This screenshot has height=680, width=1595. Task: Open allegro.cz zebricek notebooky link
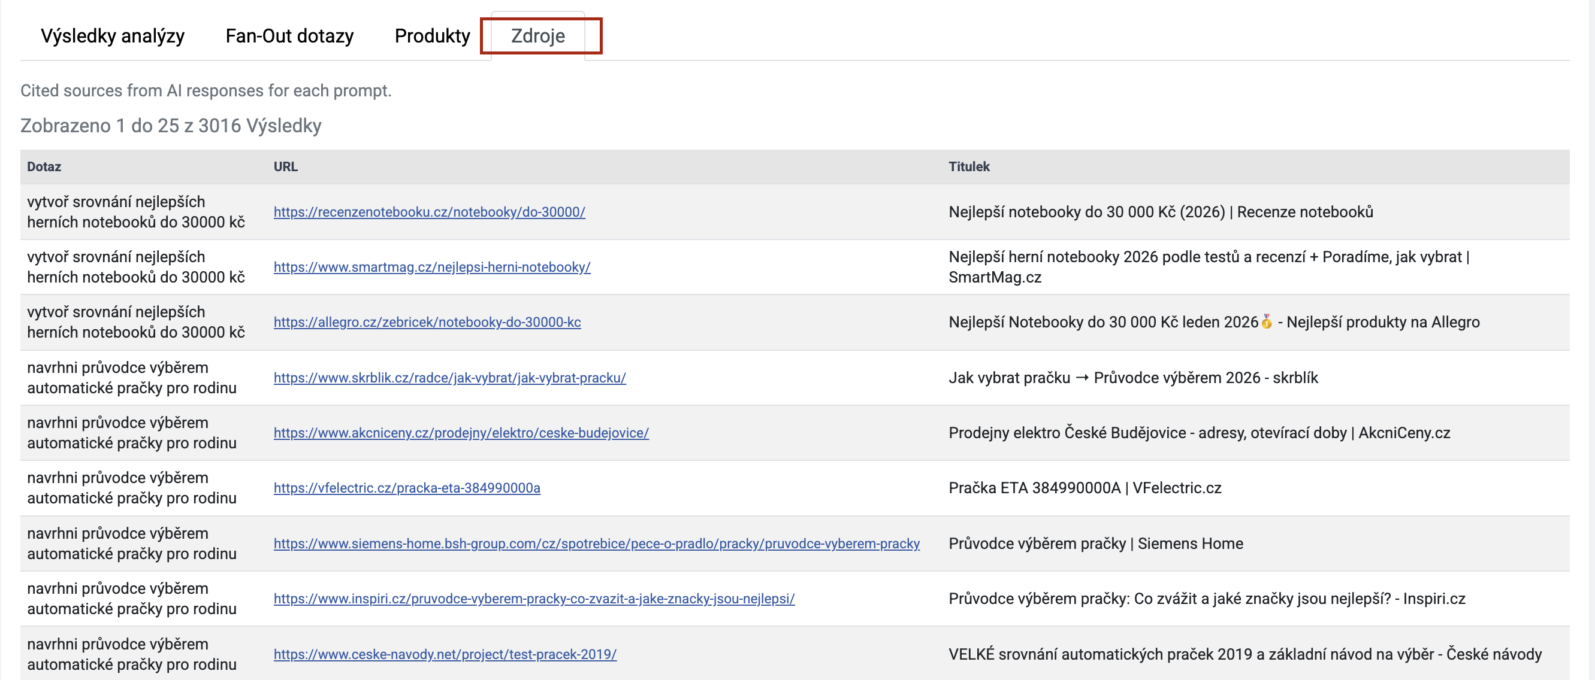pos(427,323)
